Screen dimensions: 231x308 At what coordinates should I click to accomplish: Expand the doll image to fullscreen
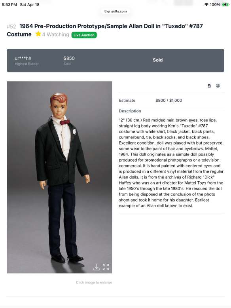click(106, 267)
